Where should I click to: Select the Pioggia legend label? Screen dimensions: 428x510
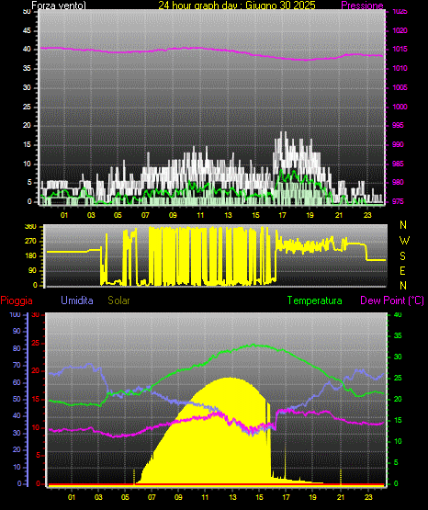(x=17, y=300)
